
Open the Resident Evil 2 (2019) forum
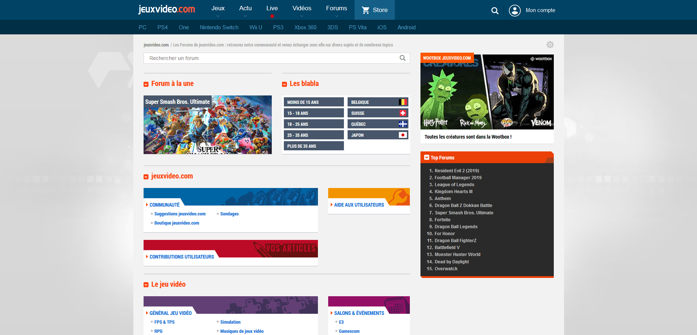pos(456,171)
